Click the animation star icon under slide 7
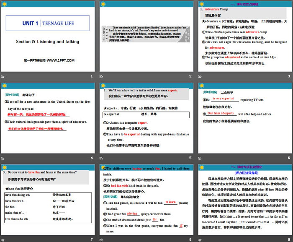 [3, 240]
